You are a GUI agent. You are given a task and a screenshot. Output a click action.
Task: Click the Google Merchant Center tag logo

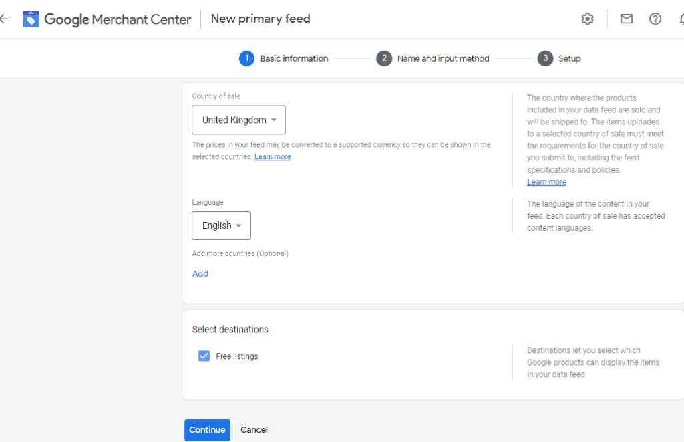click(31, 19)
